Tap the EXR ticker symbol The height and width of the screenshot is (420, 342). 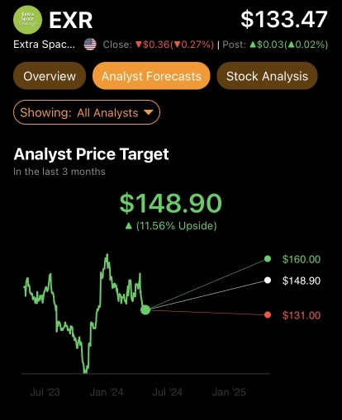coord(71,20)
